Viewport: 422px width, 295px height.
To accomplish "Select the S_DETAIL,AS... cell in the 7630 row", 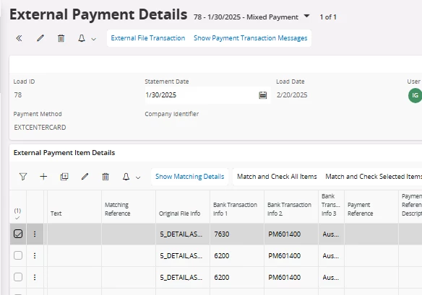I will point(183,234).
